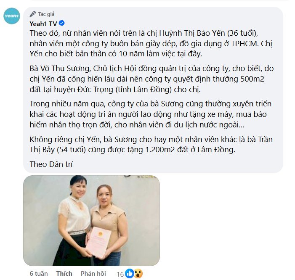Click the paragraph starting 'Không riêng chị Yến'

coord(151,145)
